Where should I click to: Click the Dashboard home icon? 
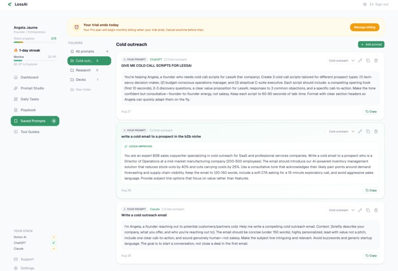[x=16, y=77]
